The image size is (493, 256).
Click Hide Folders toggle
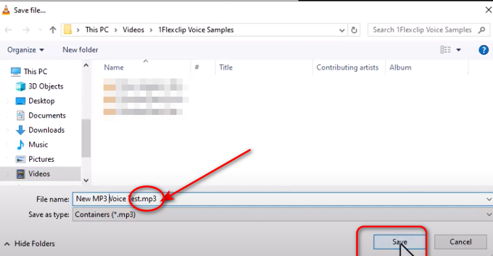coord(30,244)
